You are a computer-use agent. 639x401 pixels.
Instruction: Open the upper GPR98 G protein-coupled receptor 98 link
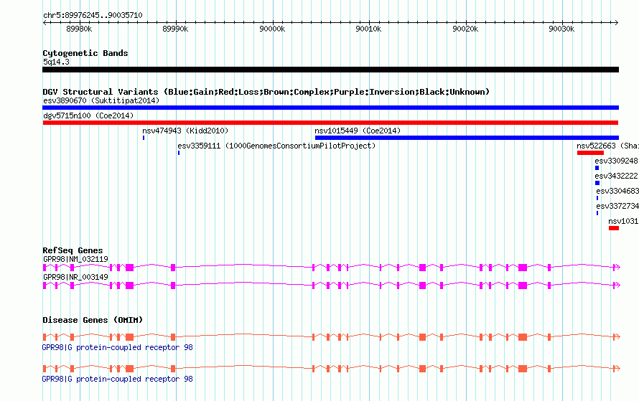coord(117,348)
